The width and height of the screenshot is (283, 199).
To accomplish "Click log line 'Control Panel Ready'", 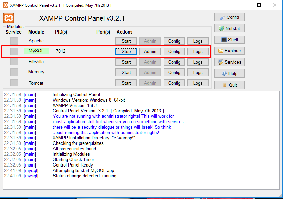I will [73, 165].
